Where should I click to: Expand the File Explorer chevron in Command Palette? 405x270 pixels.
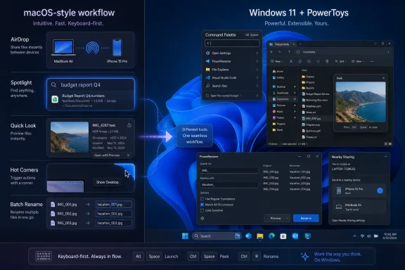click(x=257, y=70)
